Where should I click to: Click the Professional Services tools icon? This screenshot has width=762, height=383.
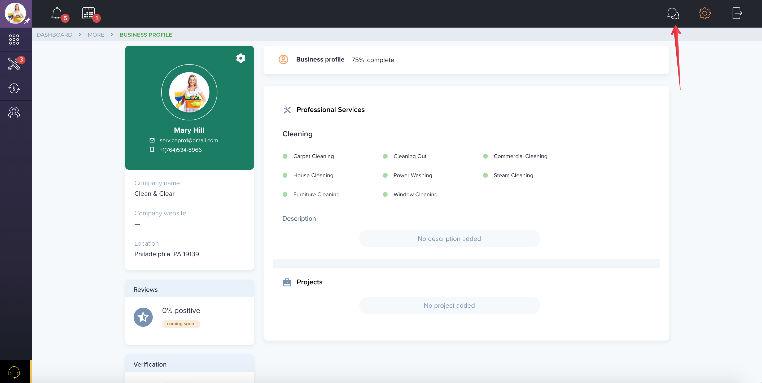[x=287, y=110]
